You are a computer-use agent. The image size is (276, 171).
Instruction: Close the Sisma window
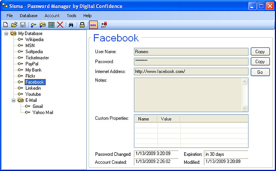[270, 6]
